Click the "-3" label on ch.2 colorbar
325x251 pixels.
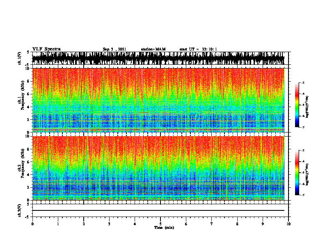click(303, 151)
